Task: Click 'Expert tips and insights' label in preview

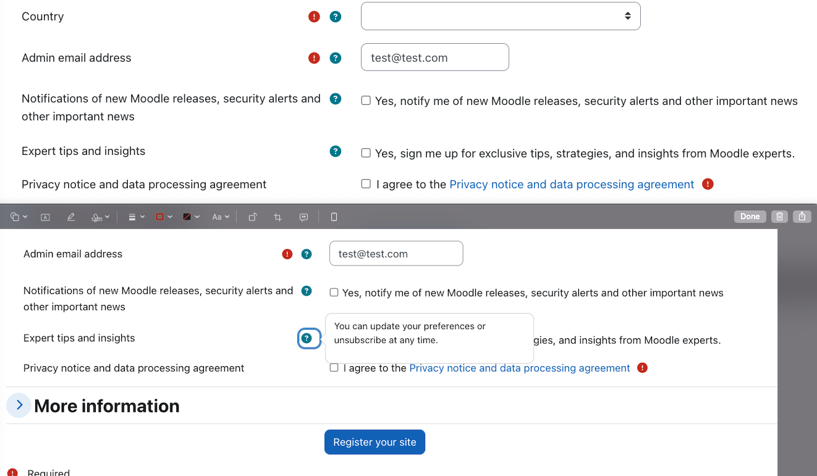Action: [79, 338]
